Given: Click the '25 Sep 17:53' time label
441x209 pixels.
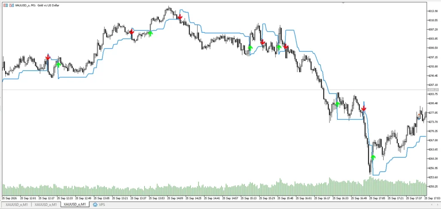Looking at the screenshot, I should click(x=433, y=198).
